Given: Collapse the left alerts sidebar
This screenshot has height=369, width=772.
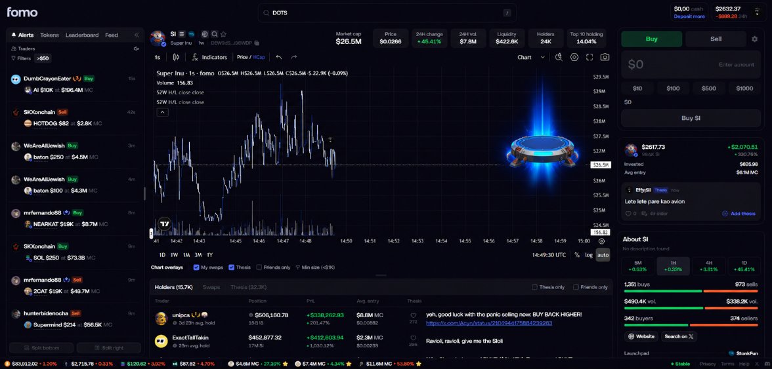Looking at the screenshot, I should [x=137, y=35].
